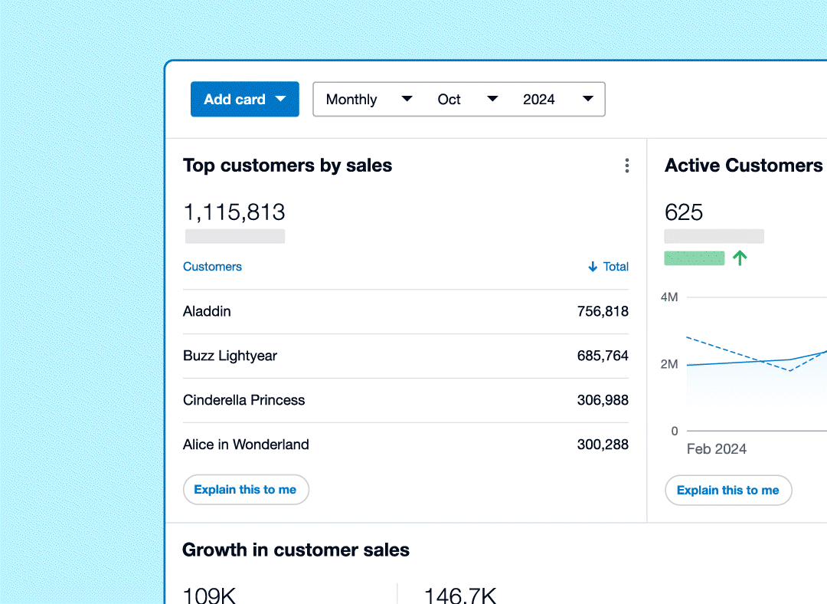The height and width of the screenshot is (604, 827).
Task: Sort by the Customers column header
Action: [x=212, y=267]
